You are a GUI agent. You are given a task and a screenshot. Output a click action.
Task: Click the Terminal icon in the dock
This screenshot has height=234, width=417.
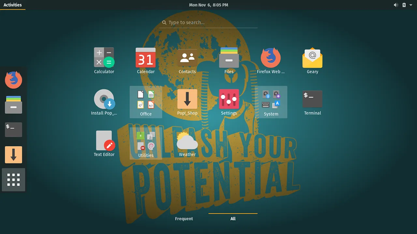13,130
